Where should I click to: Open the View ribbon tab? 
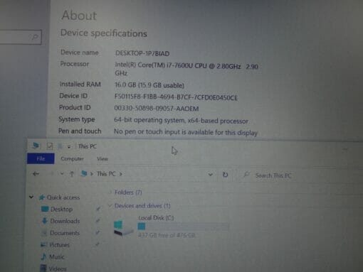tap(102, 159)
